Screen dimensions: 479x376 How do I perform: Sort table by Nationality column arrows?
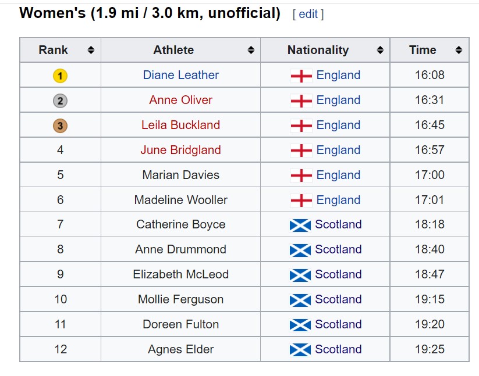380,50
